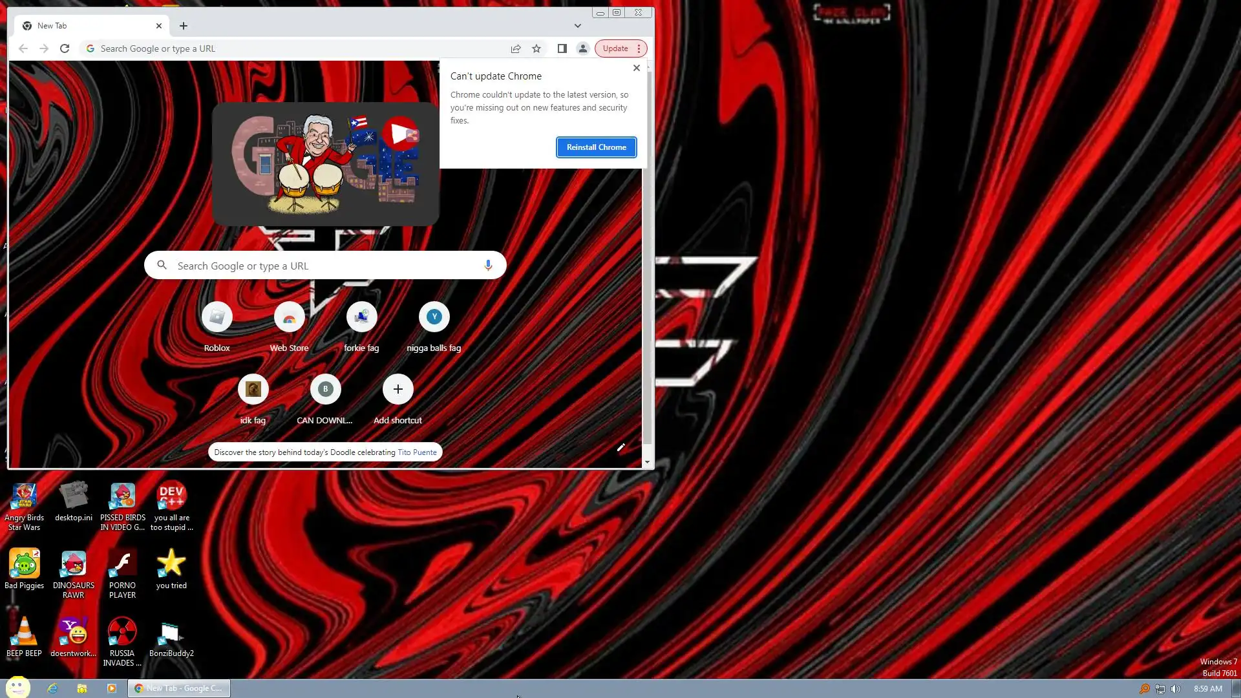Open the Tito Puente doodle link
Viewport: 1241px width, 698px height.
pos(417,452)
